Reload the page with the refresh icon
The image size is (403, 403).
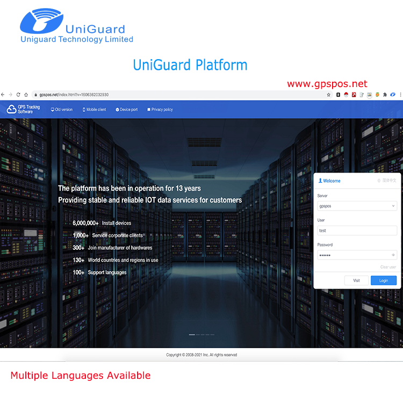click(x=18, y=95)
